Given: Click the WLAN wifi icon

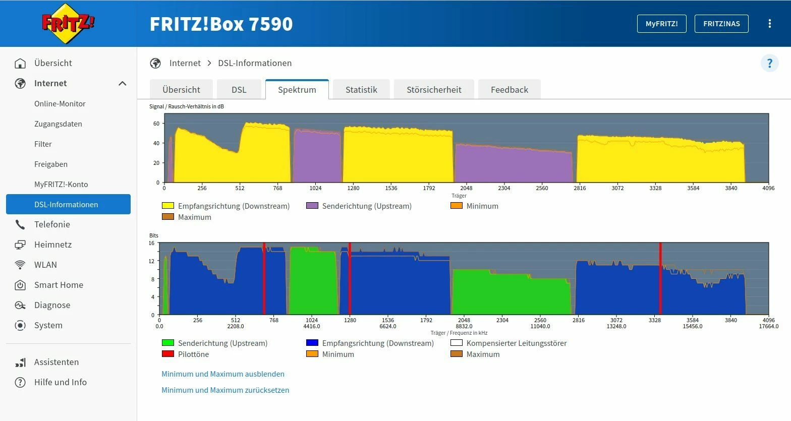Looking at the screenshot, I should (x=20, y=265).
